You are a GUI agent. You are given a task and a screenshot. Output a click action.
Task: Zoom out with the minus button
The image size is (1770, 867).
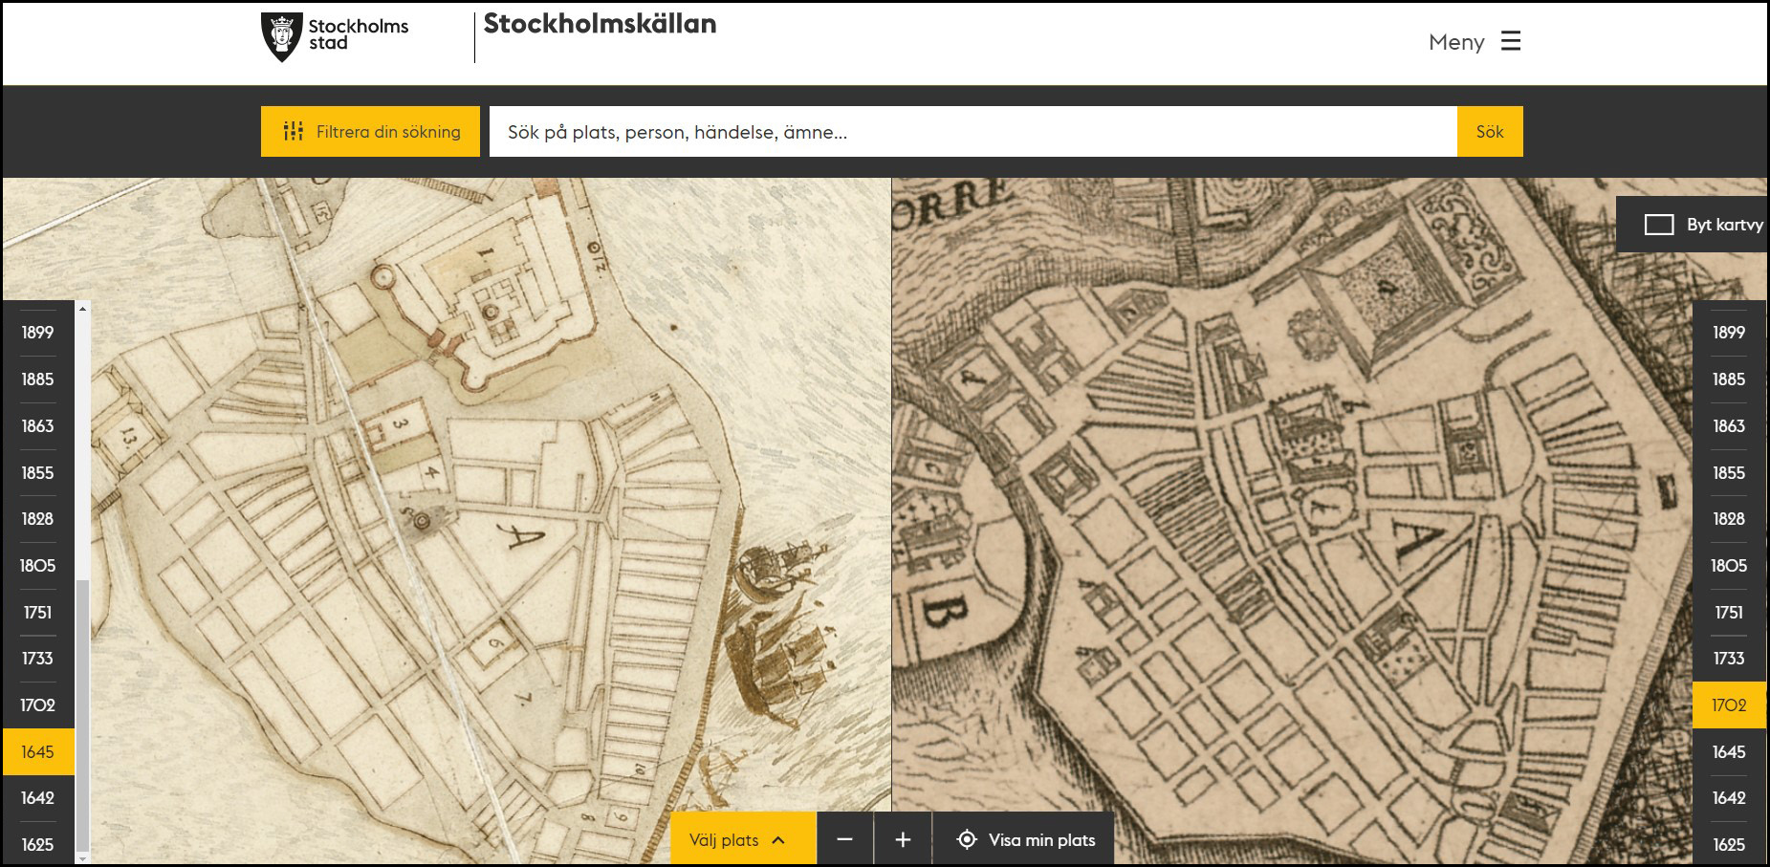point(844,839)
